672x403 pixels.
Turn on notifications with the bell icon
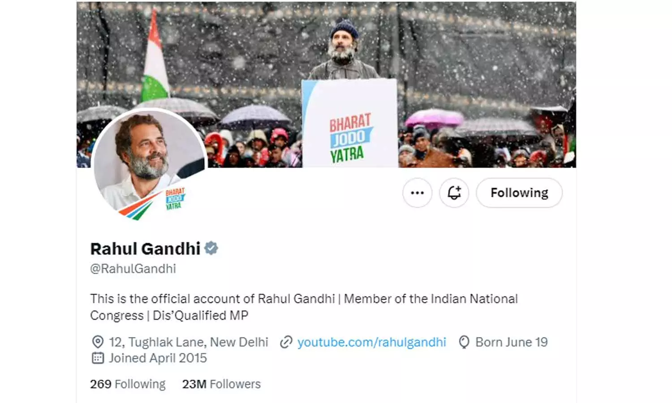pos(454,193)
